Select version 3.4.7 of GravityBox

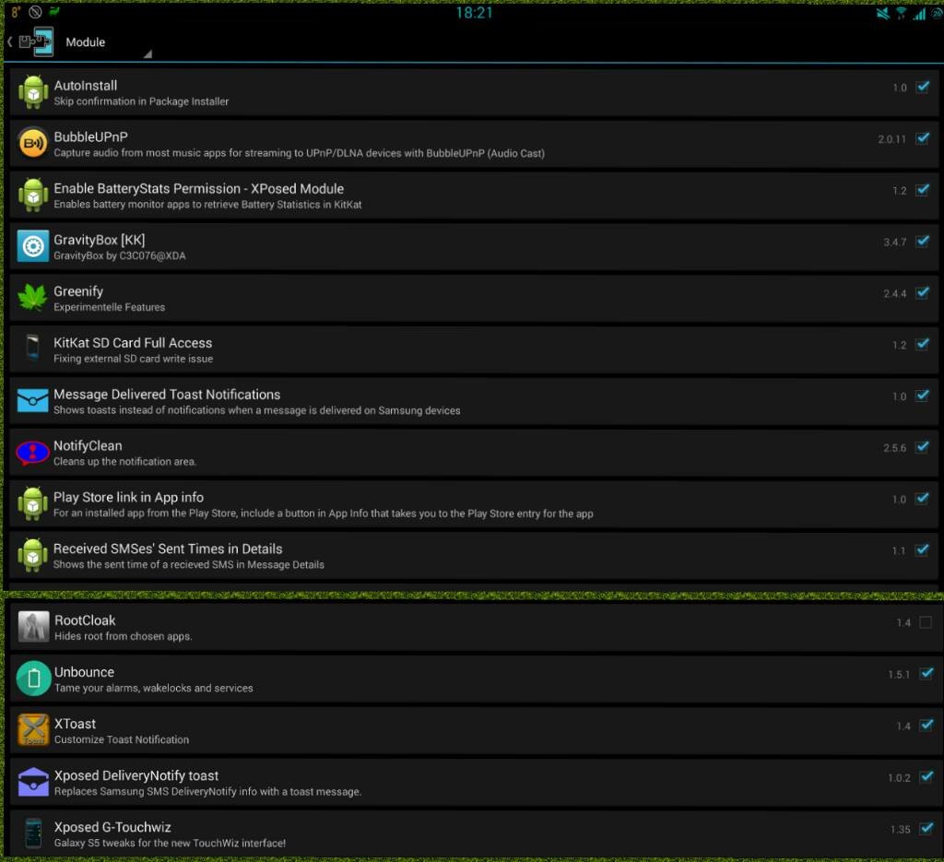tap(894, 242)
